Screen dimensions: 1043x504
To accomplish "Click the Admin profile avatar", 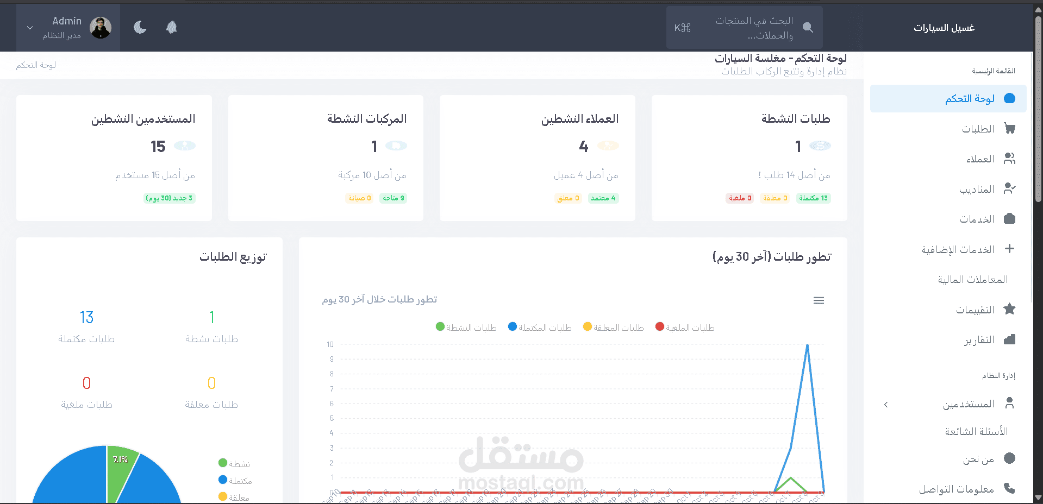I will [x=101, y=28].
